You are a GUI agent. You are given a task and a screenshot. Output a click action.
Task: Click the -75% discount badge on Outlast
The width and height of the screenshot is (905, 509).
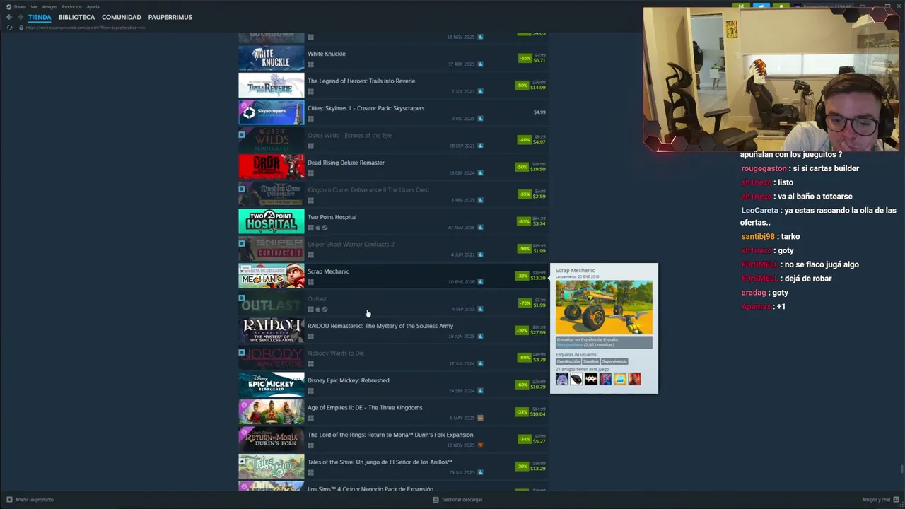(x=523, y=303)
